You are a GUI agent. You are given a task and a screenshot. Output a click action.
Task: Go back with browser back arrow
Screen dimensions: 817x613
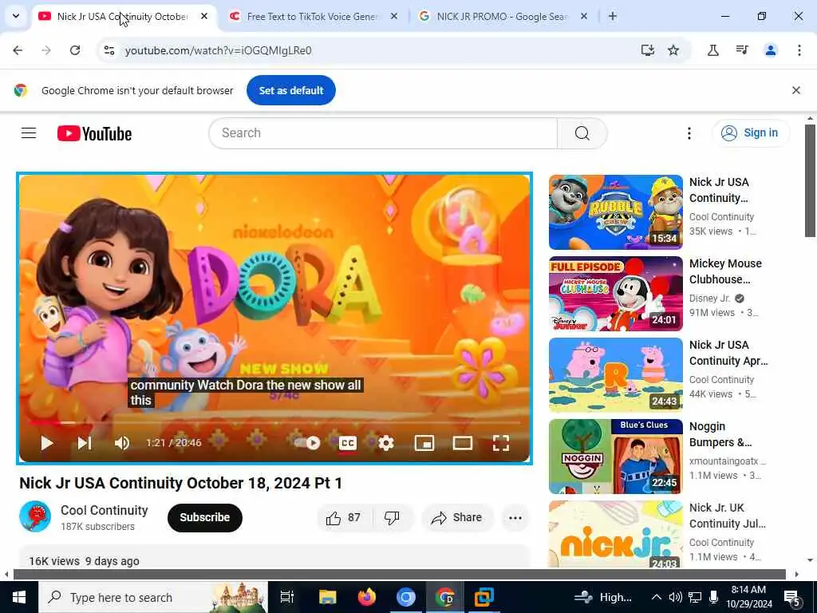pos(18,50)
